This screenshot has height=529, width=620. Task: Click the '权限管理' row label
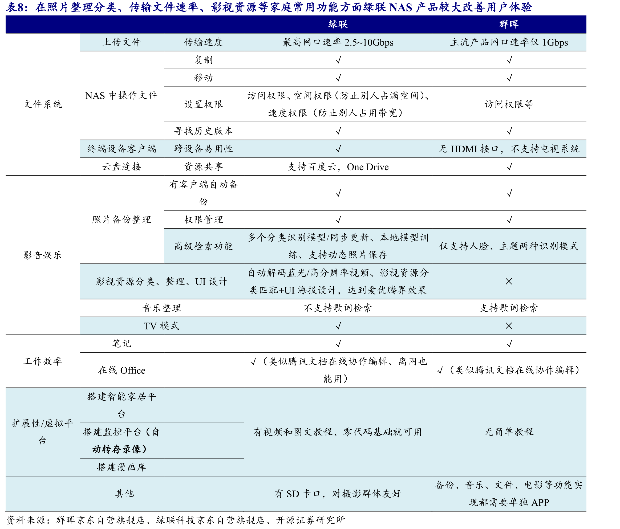point(204,220)
